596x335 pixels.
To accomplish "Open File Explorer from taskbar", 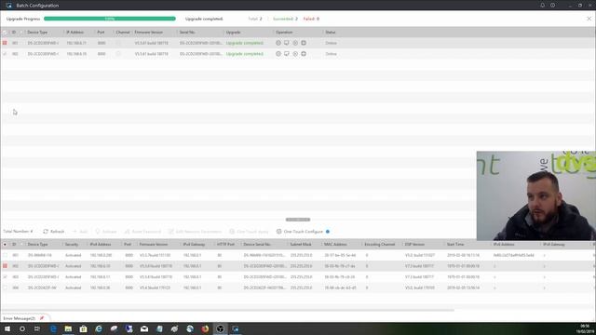I will (x=68, y=328).
